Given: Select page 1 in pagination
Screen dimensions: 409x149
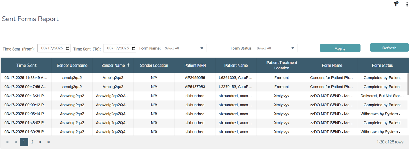Looking at the screenshot, I should 24,142.
